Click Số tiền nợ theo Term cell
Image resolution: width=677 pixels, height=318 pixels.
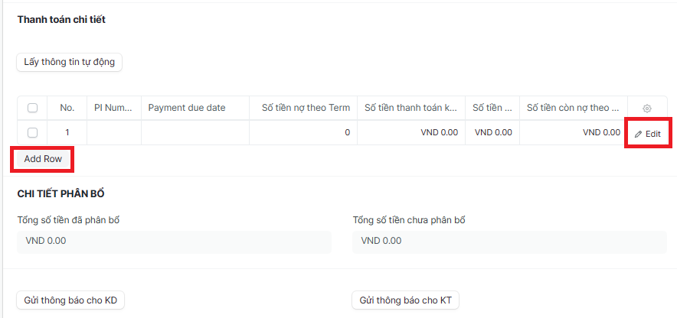[303, 133]
